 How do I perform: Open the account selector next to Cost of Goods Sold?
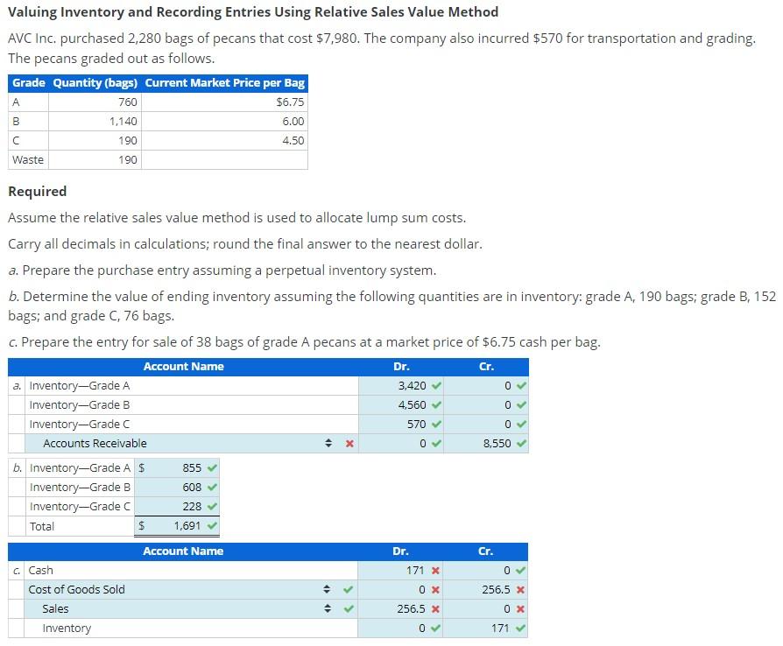327,590
